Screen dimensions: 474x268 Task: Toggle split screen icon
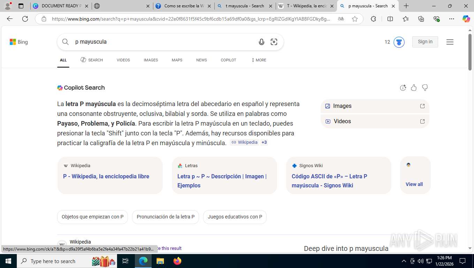pos(390,19)
